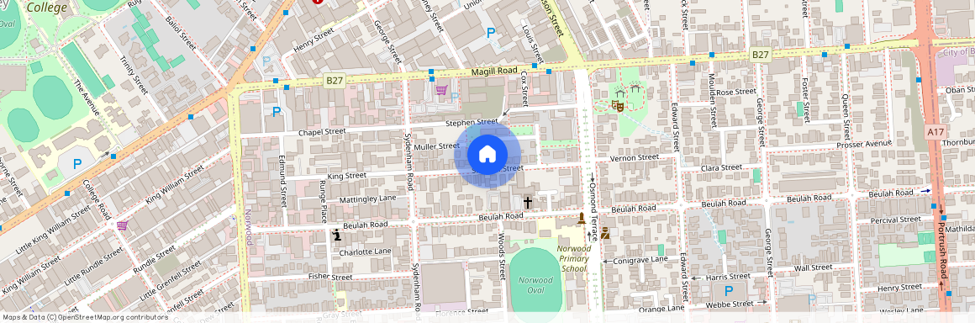Select the Norwood Oval label

(x=535, y=285)
